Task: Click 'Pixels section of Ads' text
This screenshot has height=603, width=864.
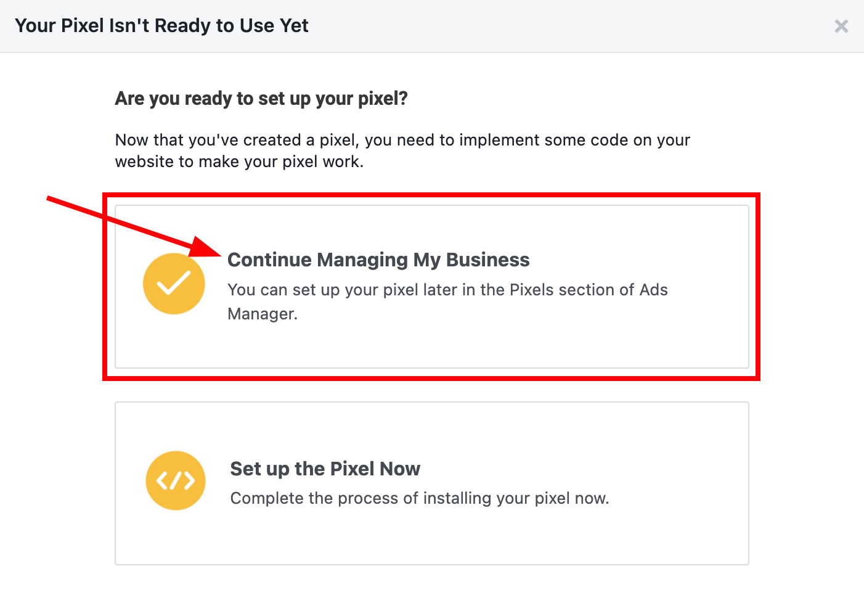Action: [x=589, y=290]
